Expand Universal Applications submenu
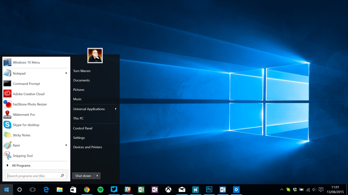The image size is (348, 195). [x=116, y=109]
